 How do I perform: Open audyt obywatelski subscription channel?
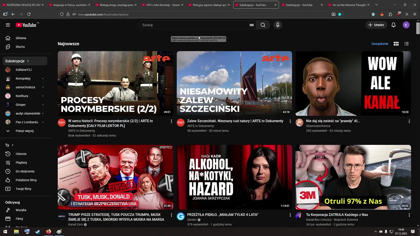(x=25, y=113)
